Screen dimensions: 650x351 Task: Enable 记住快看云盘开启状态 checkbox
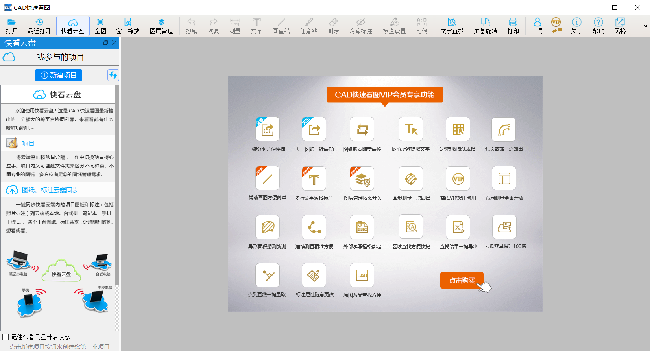pos(6,337)
